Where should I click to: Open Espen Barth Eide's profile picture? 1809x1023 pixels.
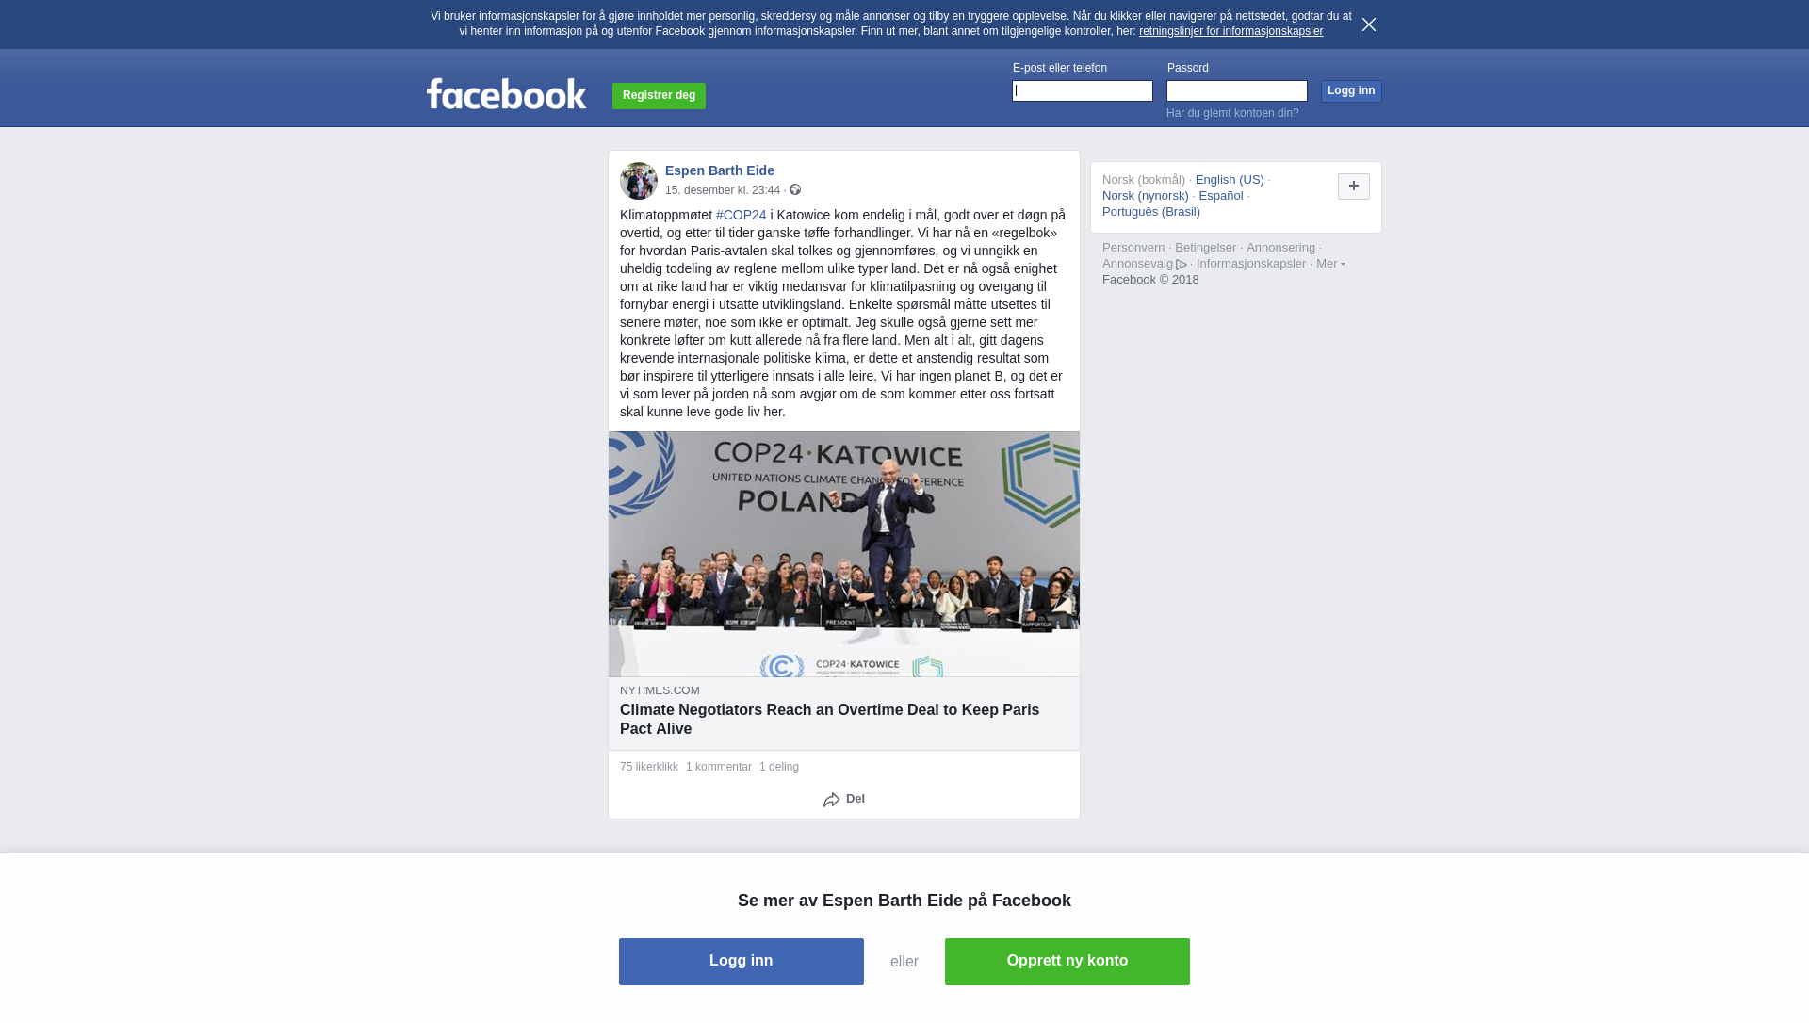click(639, 181)
